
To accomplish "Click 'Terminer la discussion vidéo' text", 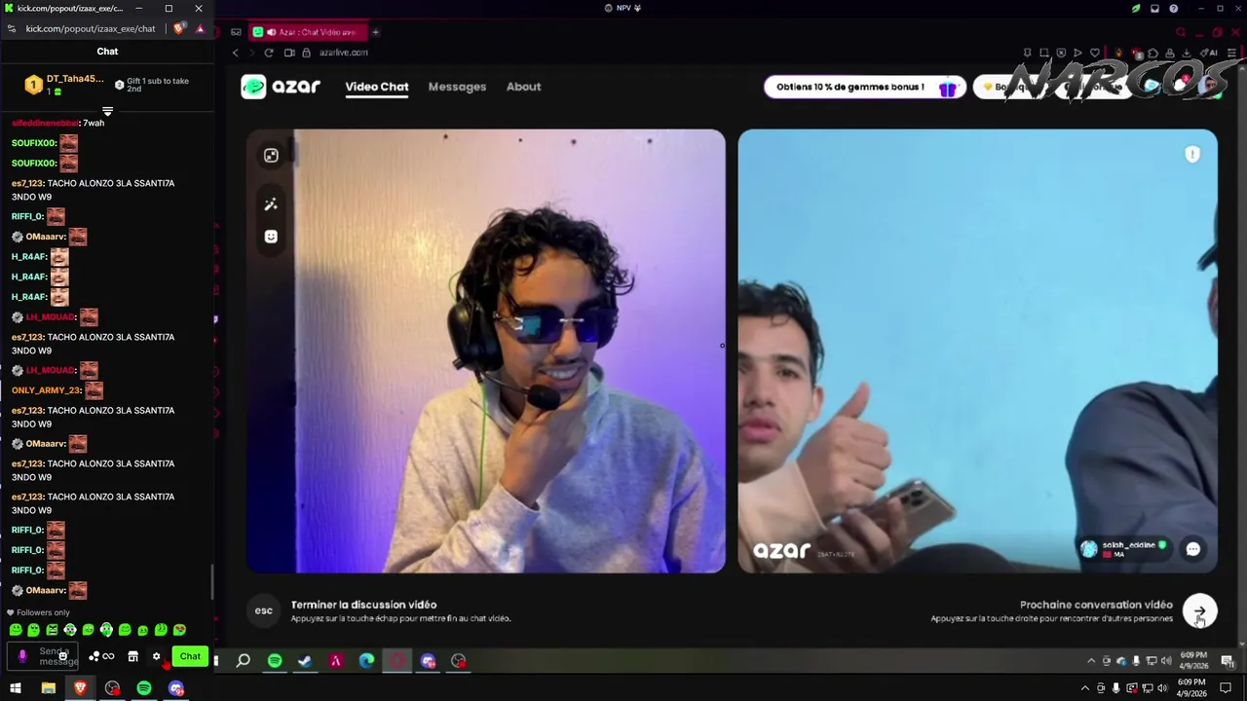I will coord(363,605).
